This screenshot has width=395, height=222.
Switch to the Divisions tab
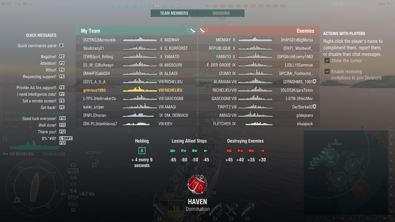[x=221, y=13]
